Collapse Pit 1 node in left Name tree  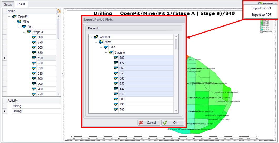[x=19, y=27]
